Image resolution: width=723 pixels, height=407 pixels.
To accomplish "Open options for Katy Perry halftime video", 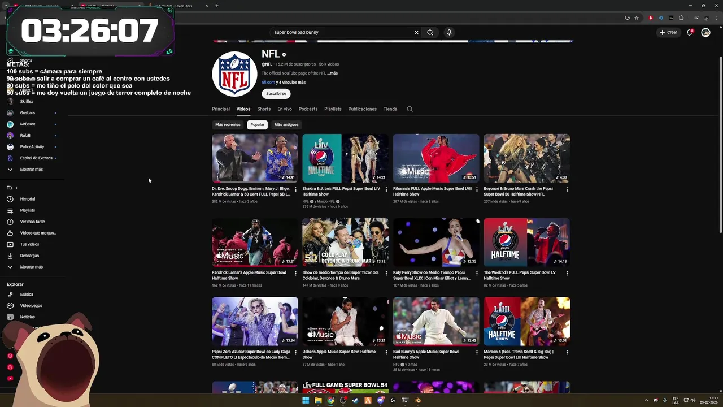I will (477, 274).
